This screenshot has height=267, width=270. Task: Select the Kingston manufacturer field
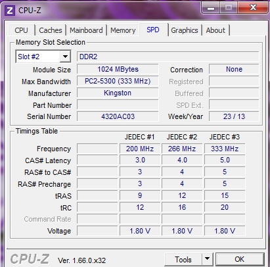tap(118, 93)
